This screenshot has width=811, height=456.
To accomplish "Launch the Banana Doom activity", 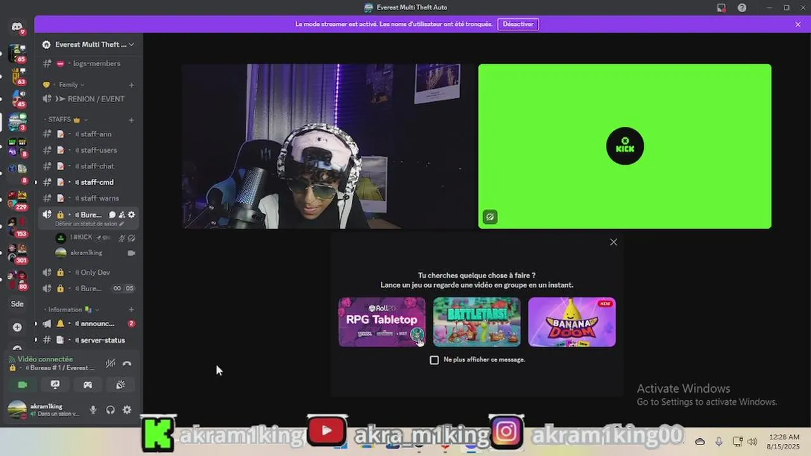I will 572,322.
